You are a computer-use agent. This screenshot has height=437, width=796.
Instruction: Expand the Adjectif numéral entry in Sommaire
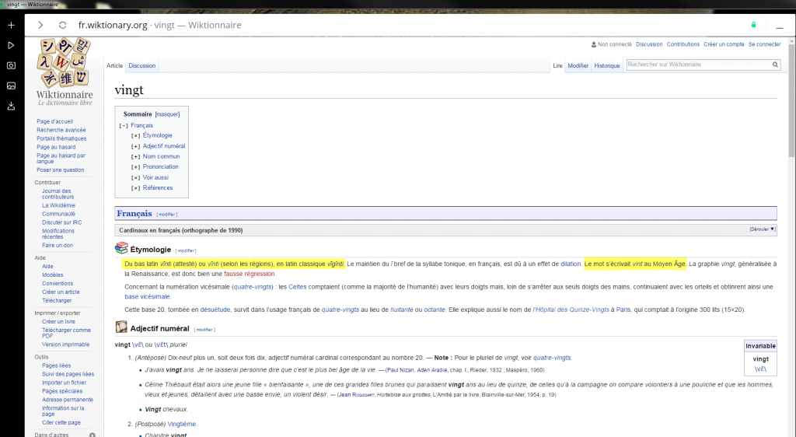pyautogui.click(x=135, y=146)
